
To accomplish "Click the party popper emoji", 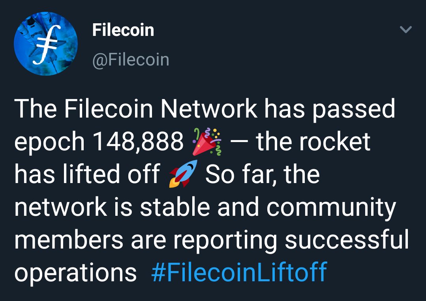I will pos(207,142).
